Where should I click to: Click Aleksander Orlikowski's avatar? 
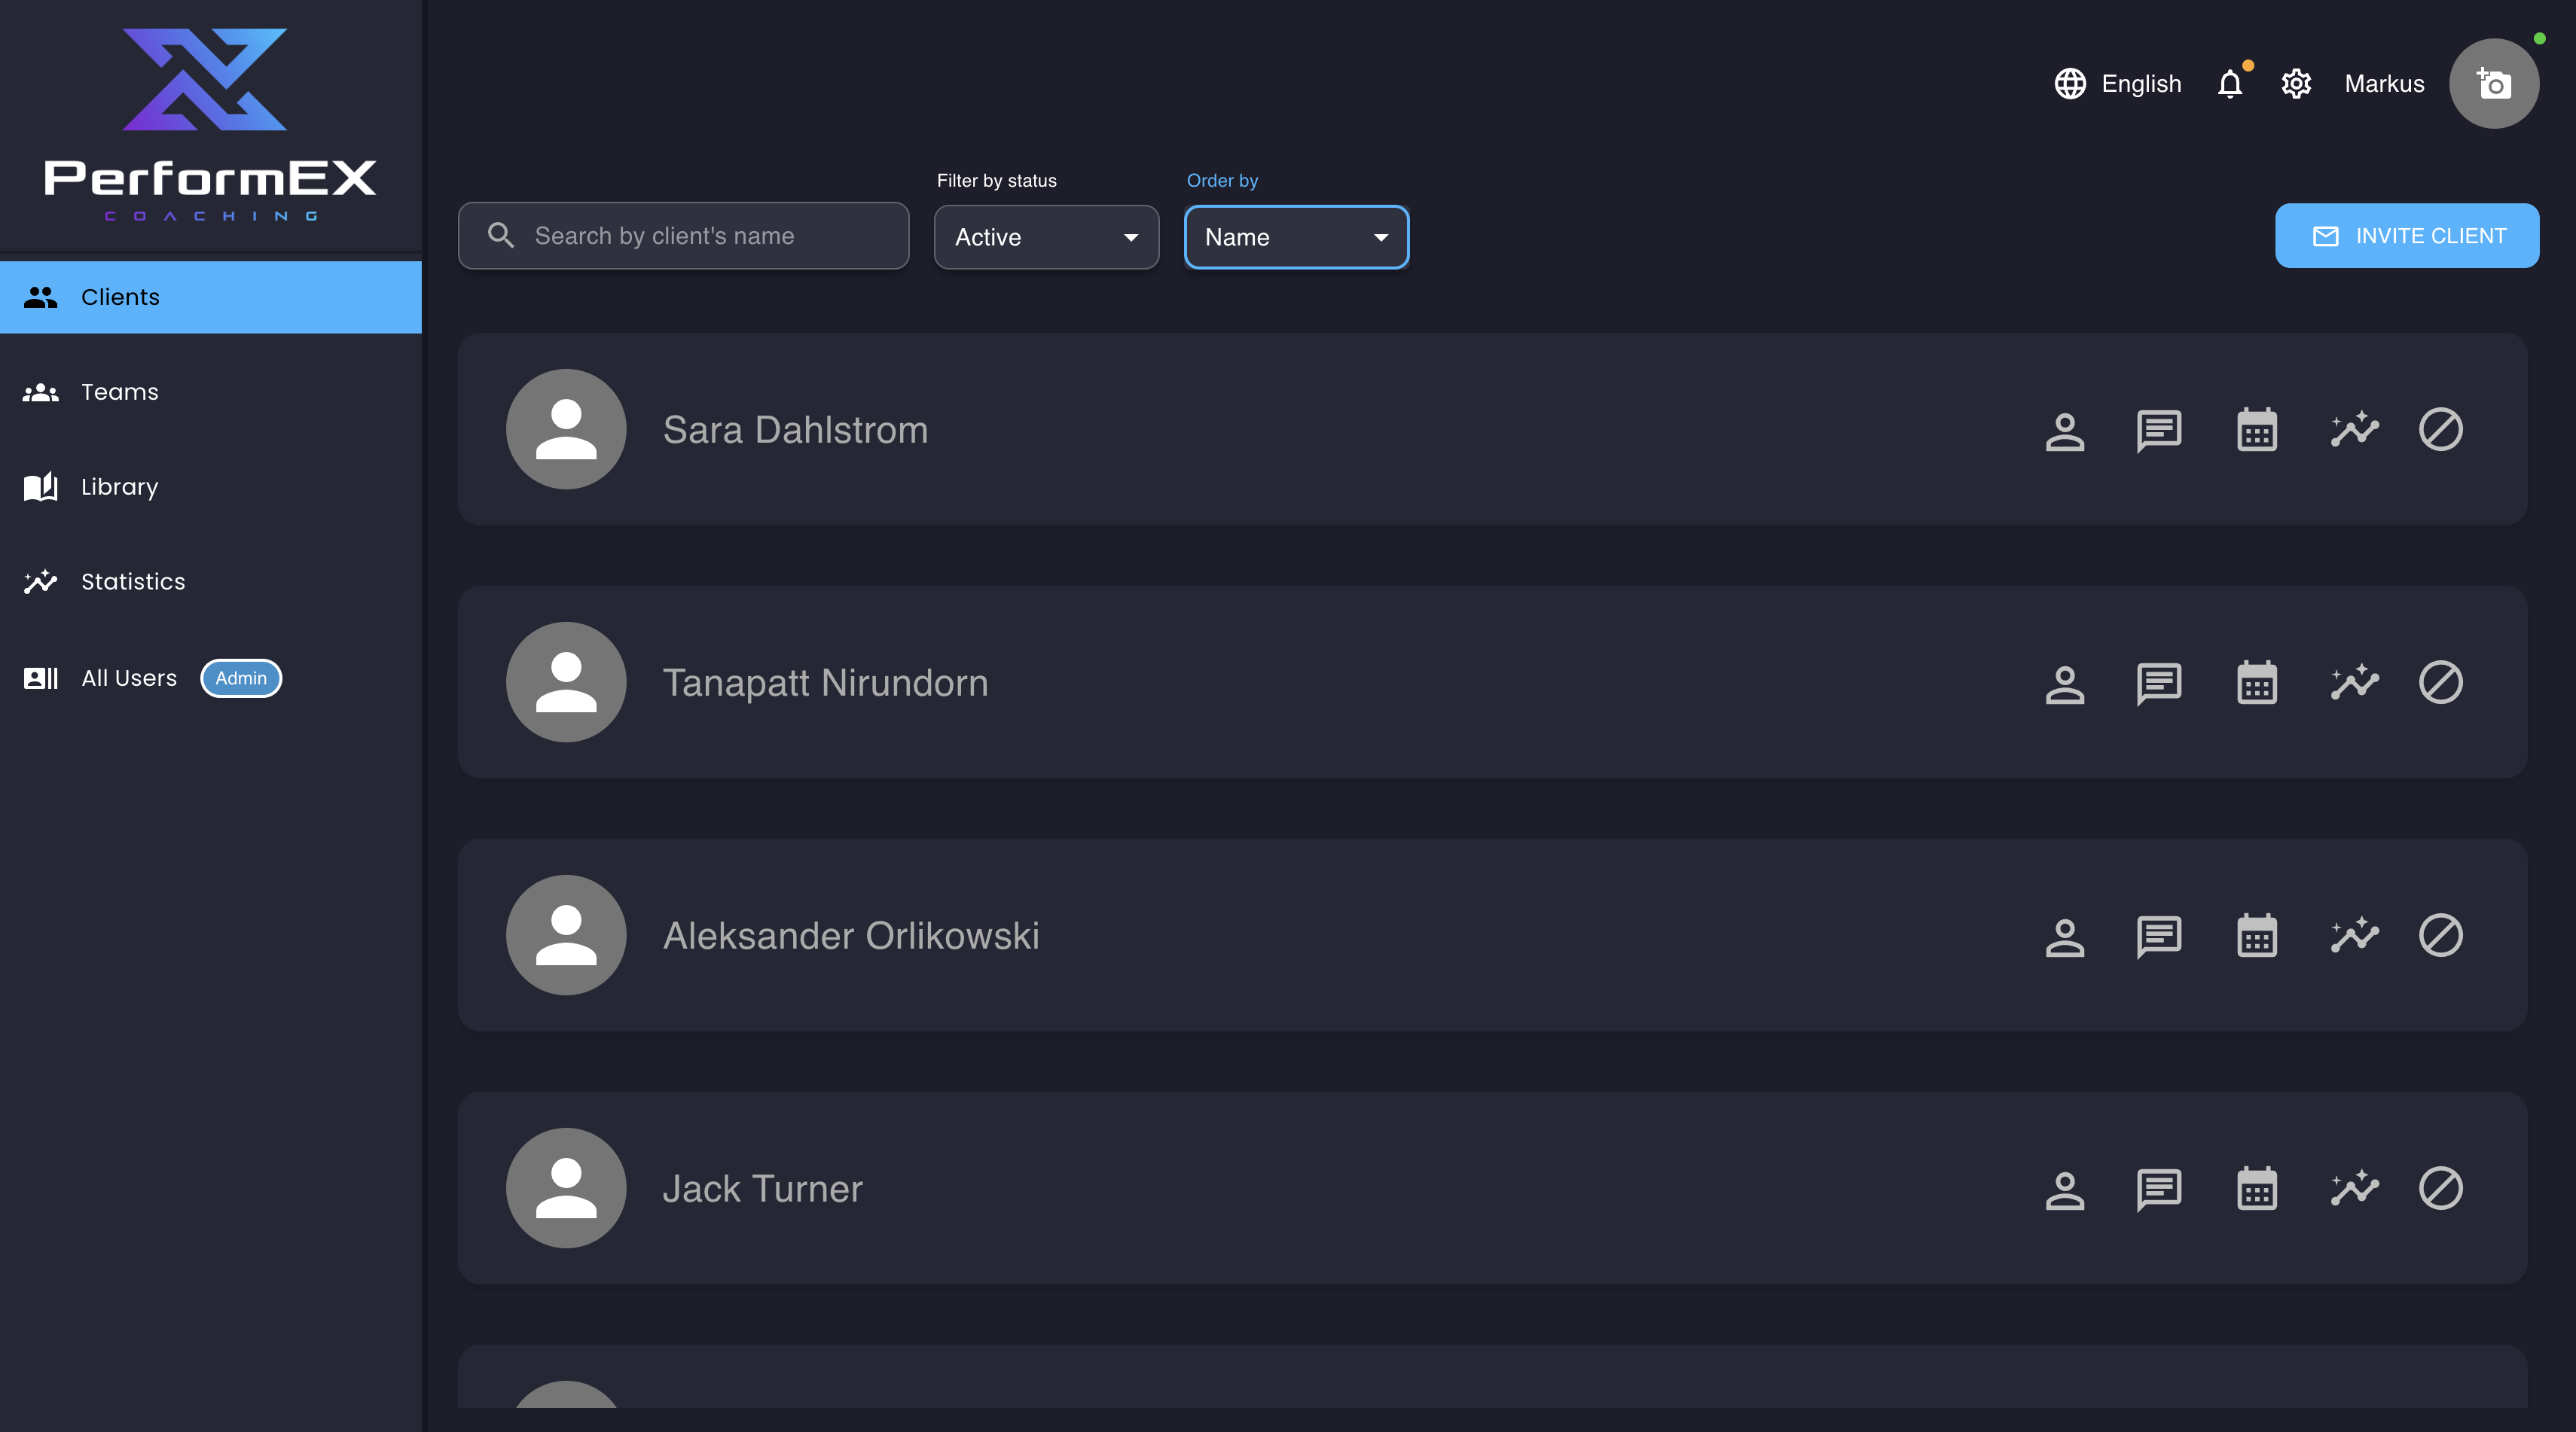click(x=566, y=935)
